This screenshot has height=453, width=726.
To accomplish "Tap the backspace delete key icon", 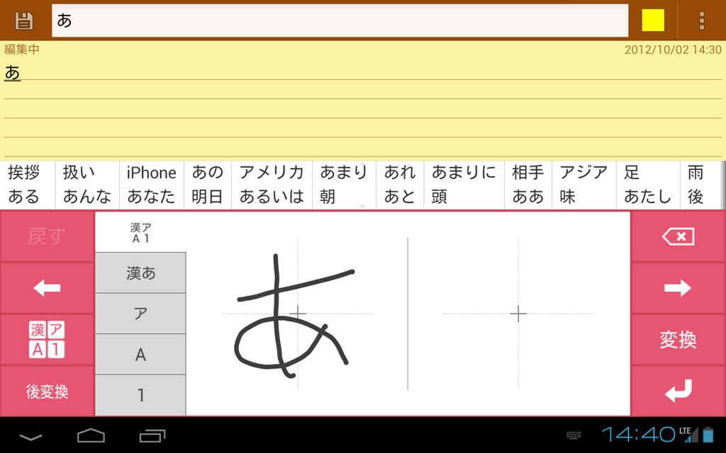I will (x=678, y=236).
